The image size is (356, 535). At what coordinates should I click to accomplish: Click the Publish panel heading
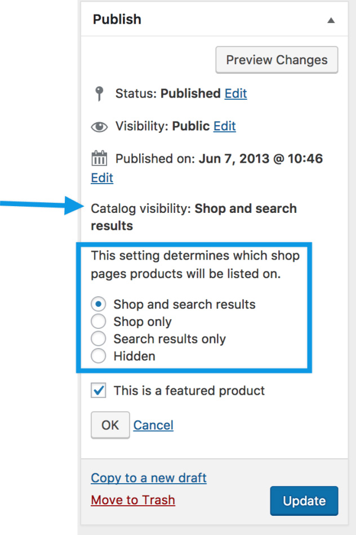[x=117, y=19]
